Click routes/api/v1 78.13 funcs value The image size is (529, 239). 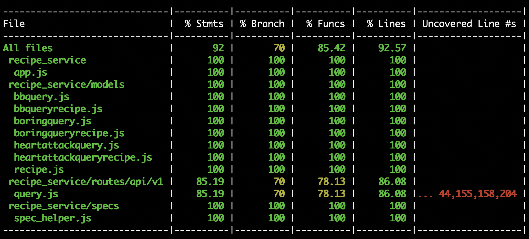point(331,182)
